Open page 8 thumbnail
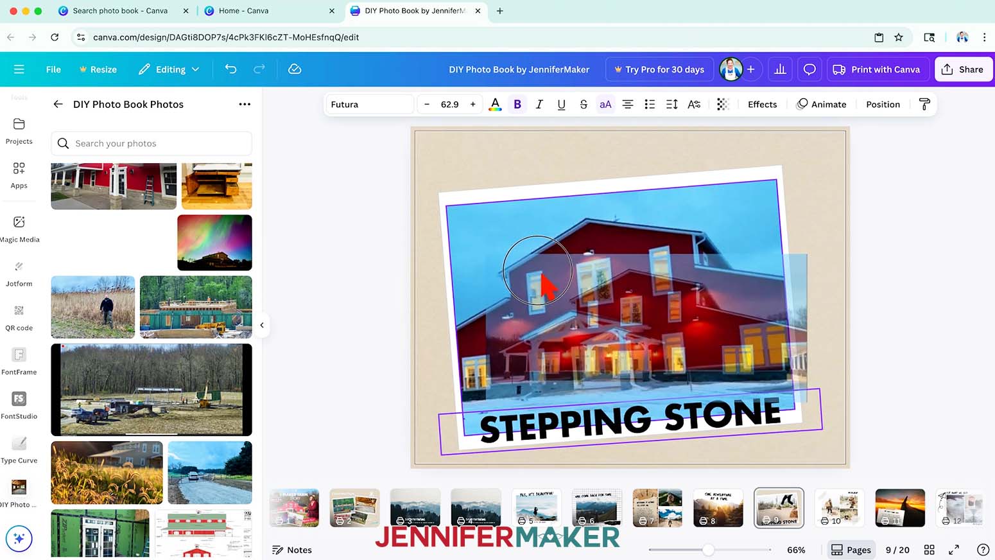Image resolution: width=995 pixels, height=560 pixels. tap(718, 507)
